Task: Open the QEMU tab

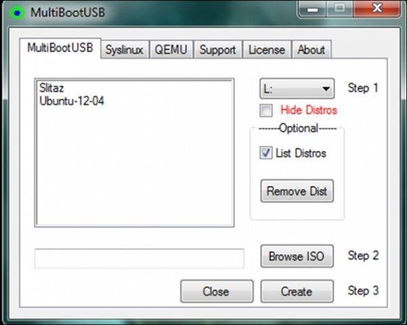Action: pos(173,49)
